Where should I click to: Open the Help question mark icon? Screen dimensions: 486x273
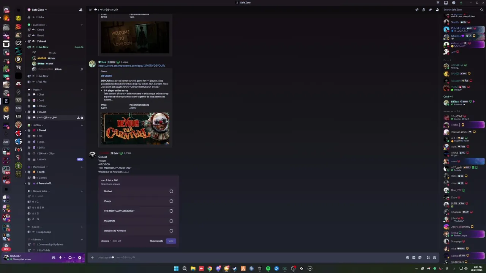[x=454, y=3]
